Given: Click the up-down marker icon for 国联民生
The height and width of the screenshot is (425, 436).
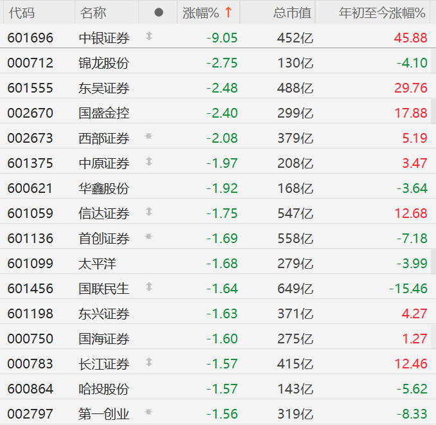Looking at the screenshot, I should pyautogui.click(x=149, y=287).
